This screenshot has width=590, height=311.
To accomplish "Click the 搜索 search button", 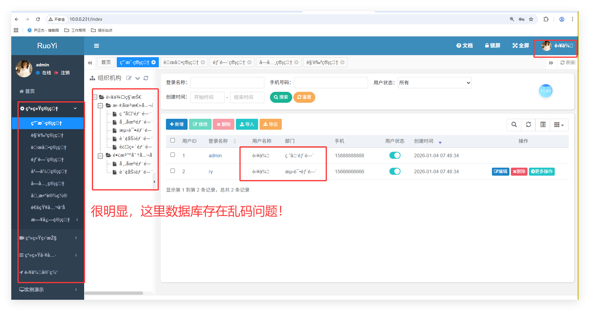I will (281, 97).
